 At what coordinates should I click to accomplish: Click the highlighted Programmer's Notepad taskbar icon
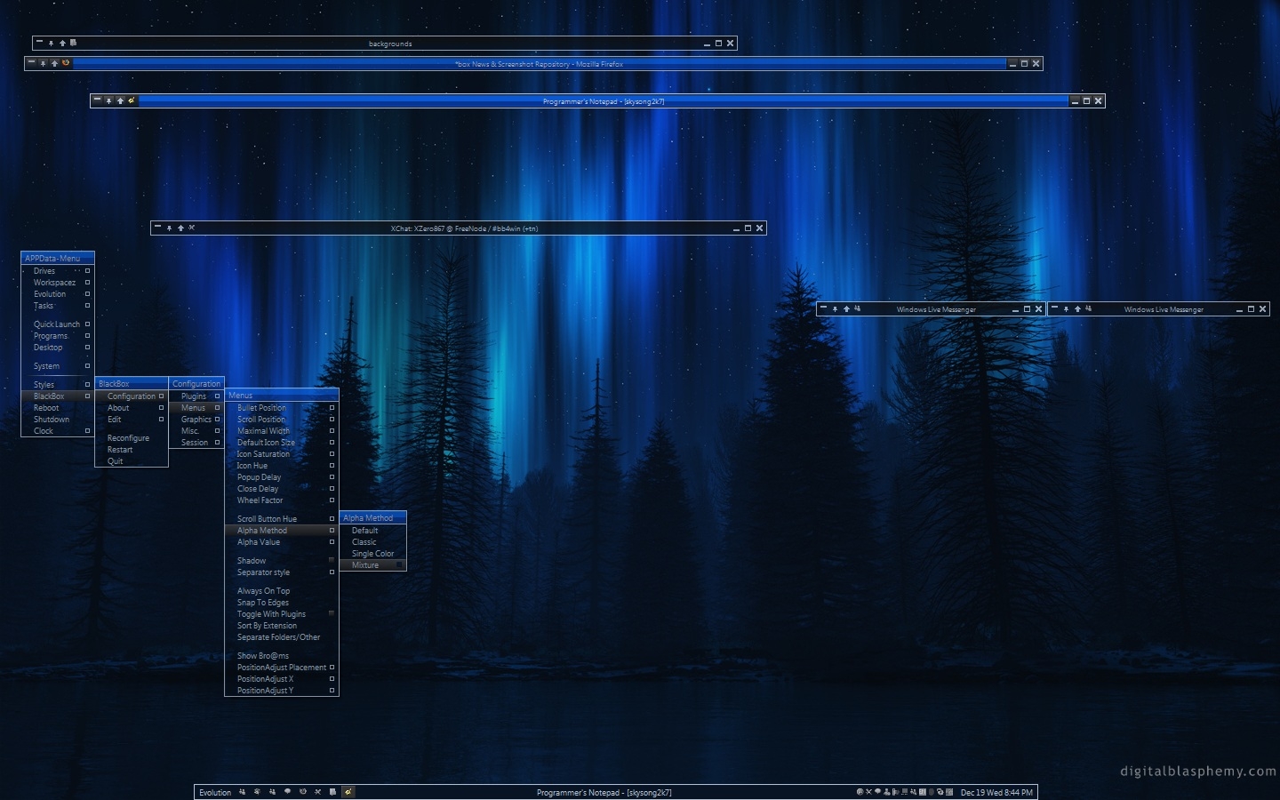[348, 792]
